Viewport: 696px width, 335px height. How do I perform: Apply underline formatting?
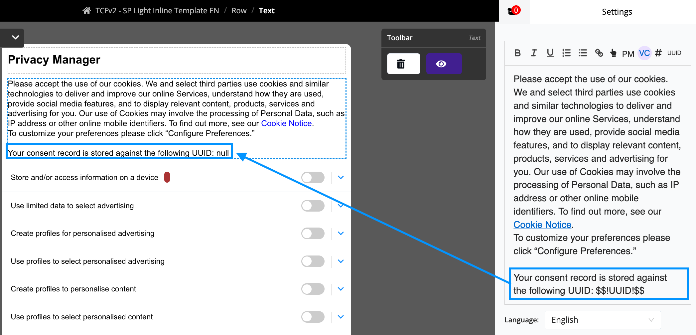[x=550, y=53]
